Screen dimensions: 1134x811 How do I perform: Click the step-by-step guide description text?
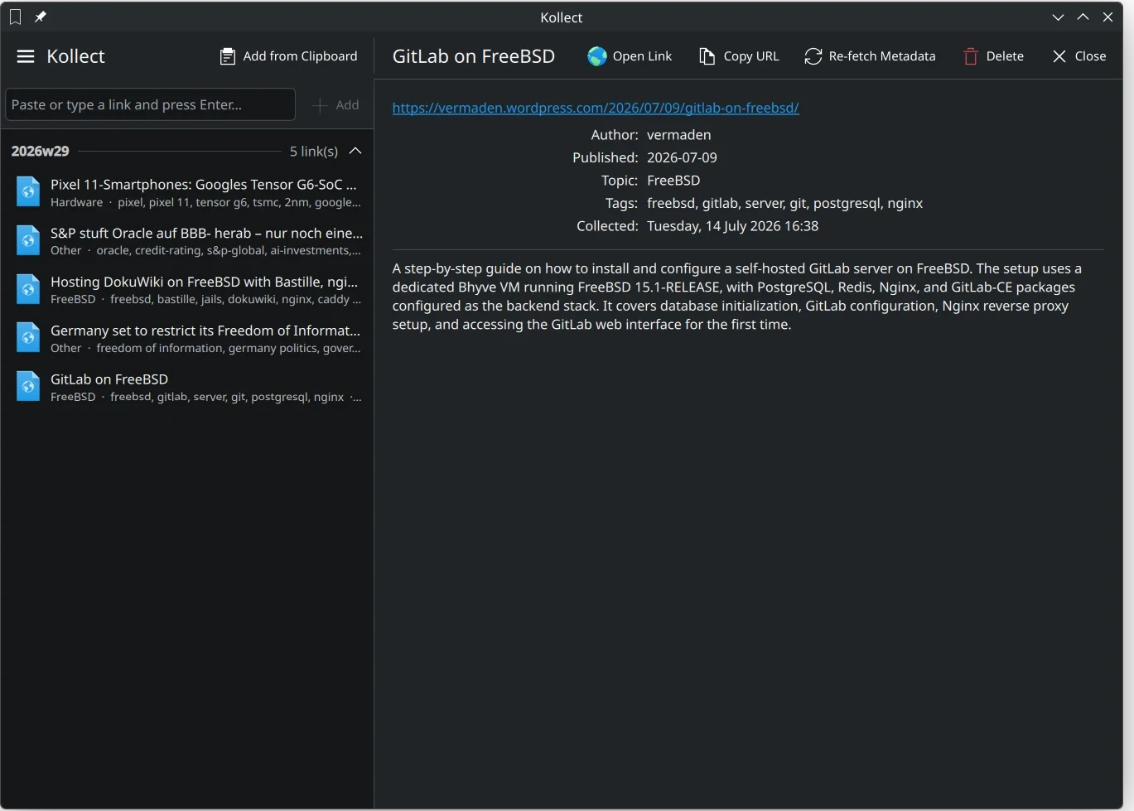pos(737,297)
